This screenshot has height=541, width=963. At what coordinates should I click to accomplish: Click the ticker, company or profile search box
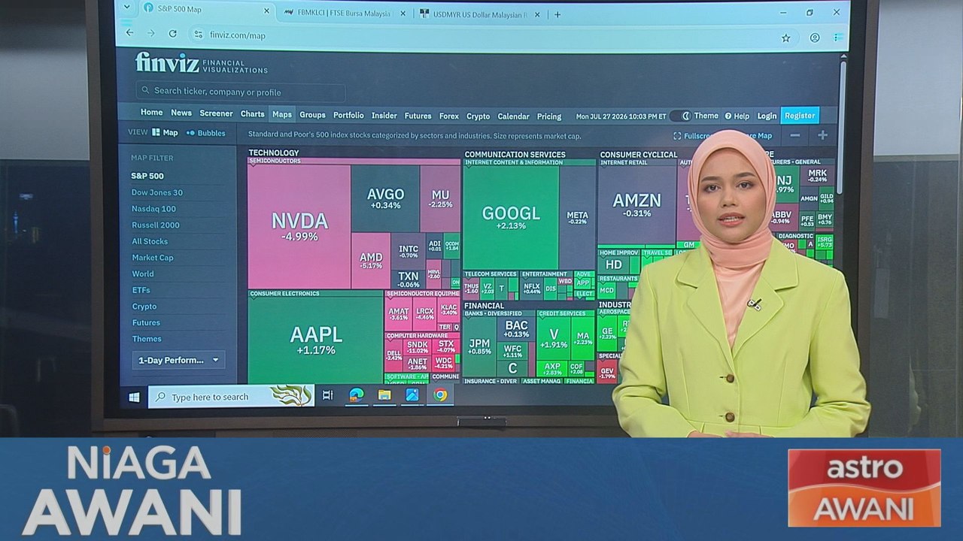(x=241, y=92)
